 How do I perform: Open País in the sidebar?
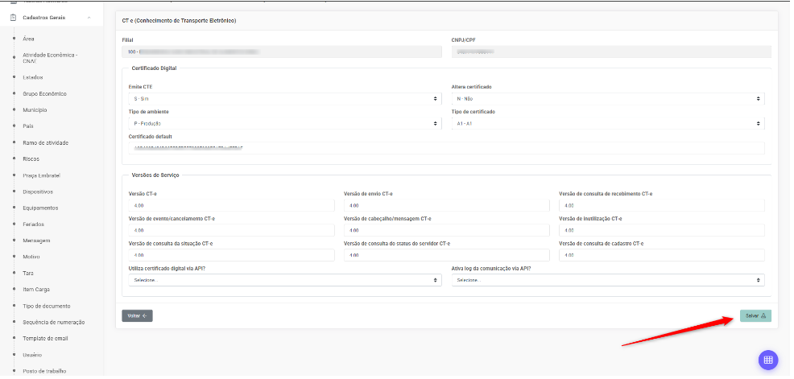pyautogui.click(x=28, y=127)
